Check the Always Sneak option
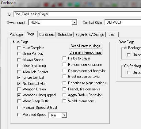The image size is (141, 129). coord(19,60)
